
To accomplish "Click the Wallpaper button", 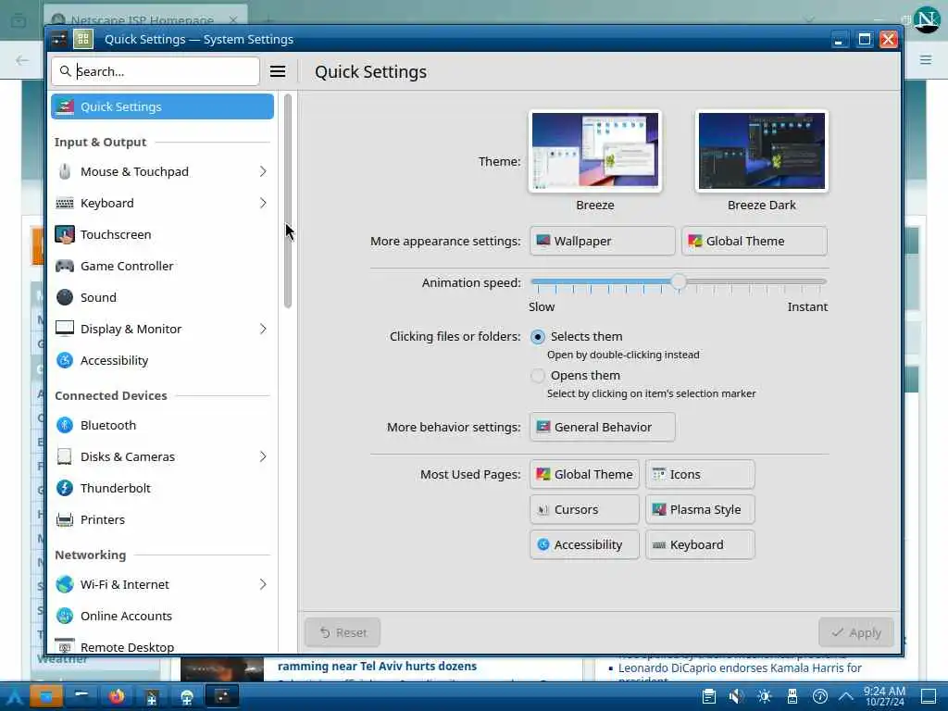I will tap(602, 242).
